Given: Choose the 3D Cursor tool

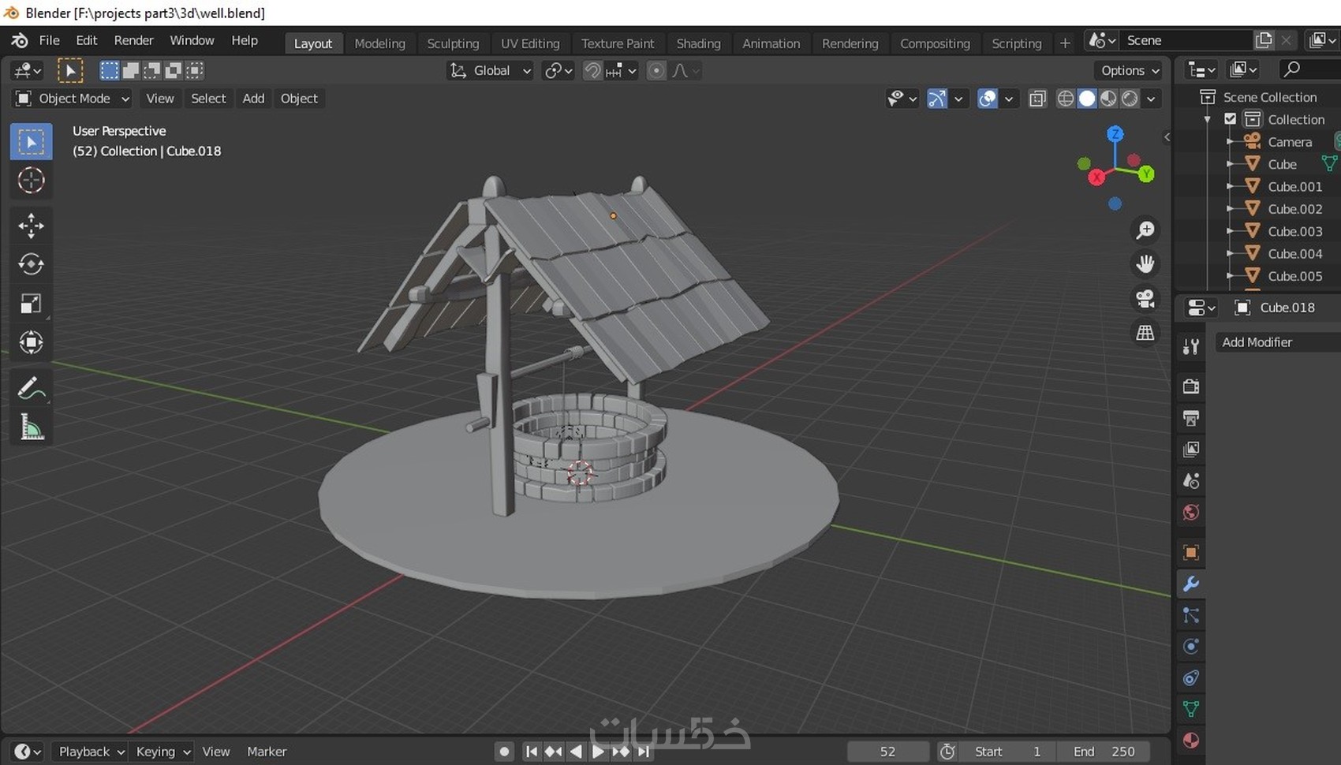Looking at the screenshot, I should pyautogui.click(x=31, y=181).
